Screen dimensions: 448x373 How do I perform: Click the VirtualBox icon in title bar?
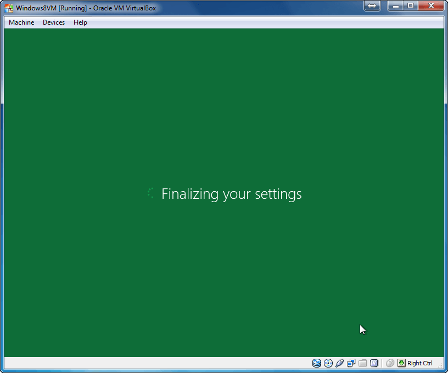point(9,8)
